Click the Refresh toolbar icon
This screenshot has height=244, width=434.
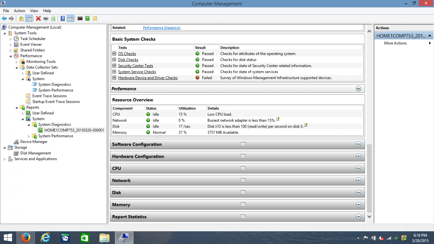click(53, 19)
